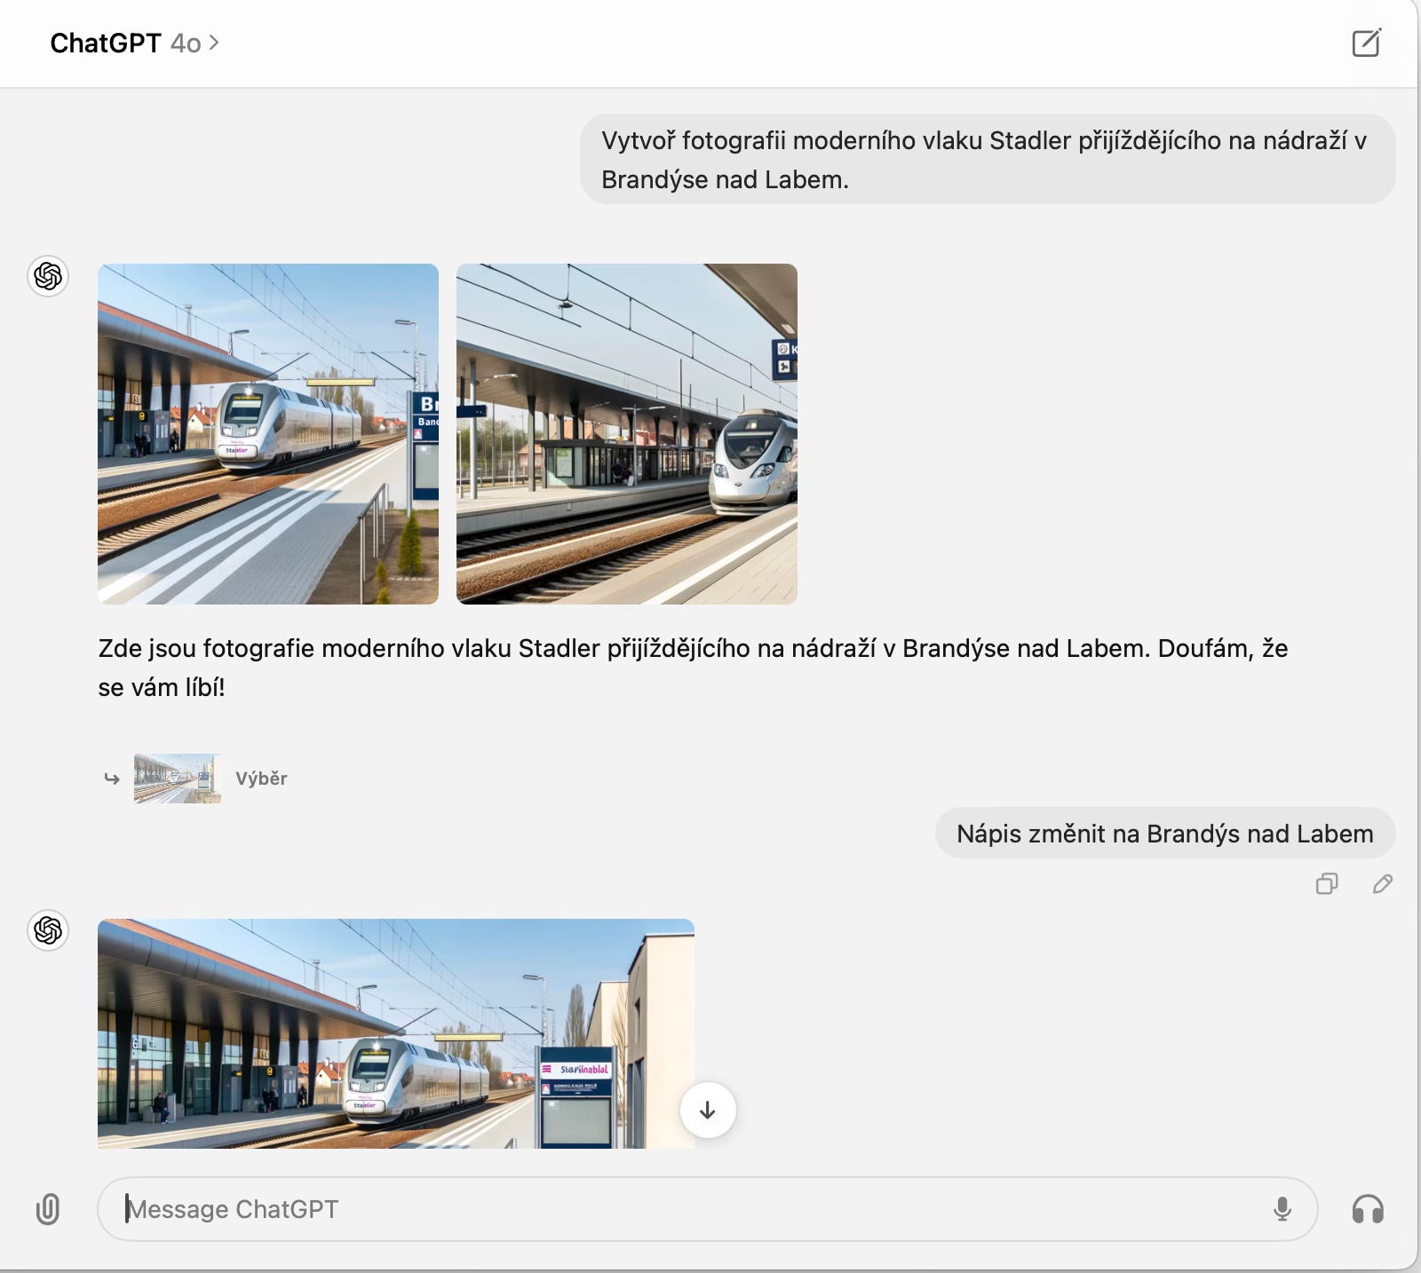Click the ChatGPT avatar beside the second response
The image size is (1421, 1273).
coord(48,930)
